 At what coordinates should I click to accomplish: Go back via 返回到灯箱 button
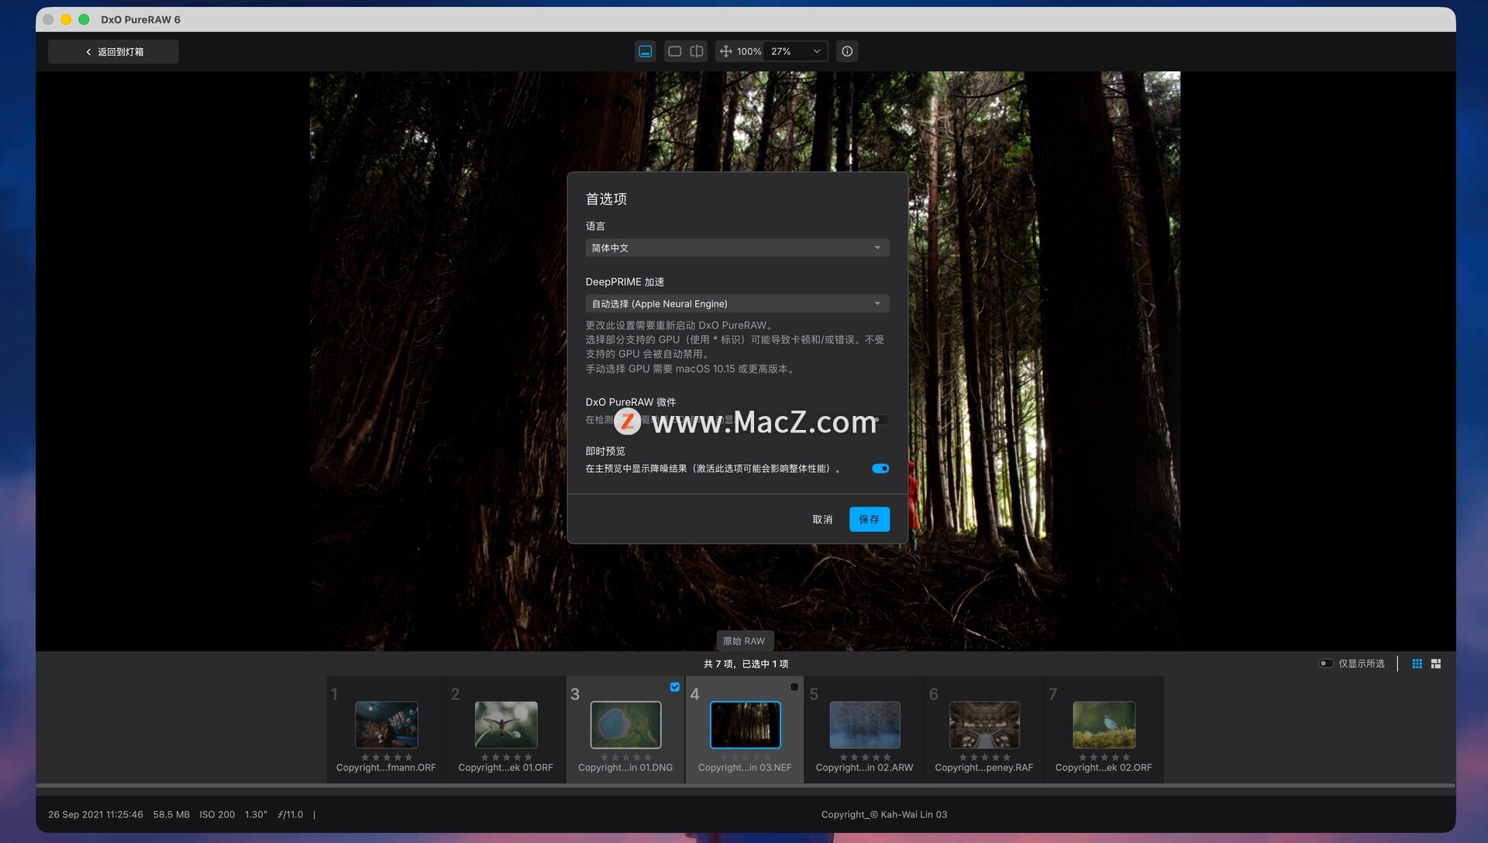coord(113,52)
